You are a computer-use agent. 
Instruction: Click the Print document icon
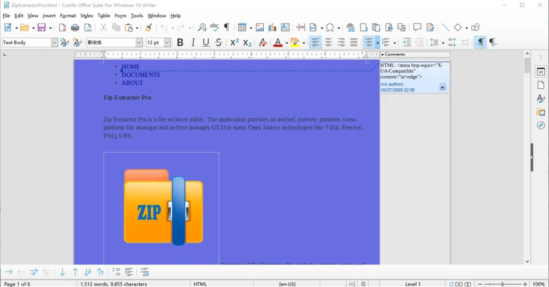point(75,27)
